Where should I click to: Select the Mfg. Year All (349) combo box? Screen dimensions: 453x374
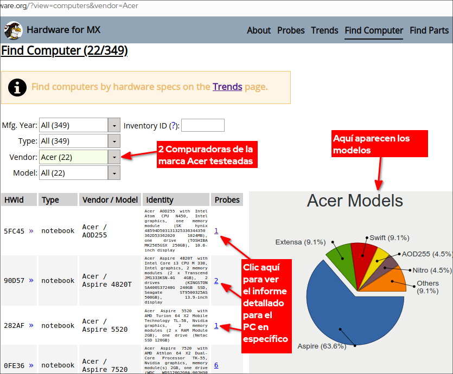(x=80, y=125)
